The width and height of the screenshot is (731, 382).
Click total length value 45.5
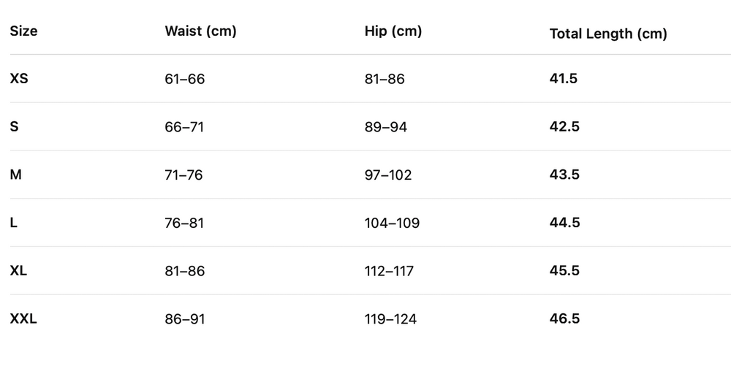pyautogui.click(x=564, y=271)
